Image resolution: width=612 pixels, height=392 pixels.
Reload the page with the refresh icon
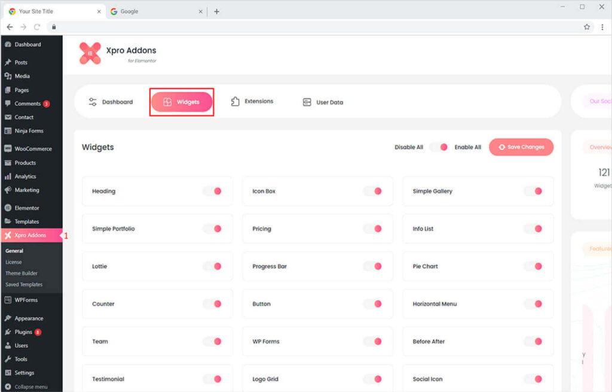[x=37, y=27]
